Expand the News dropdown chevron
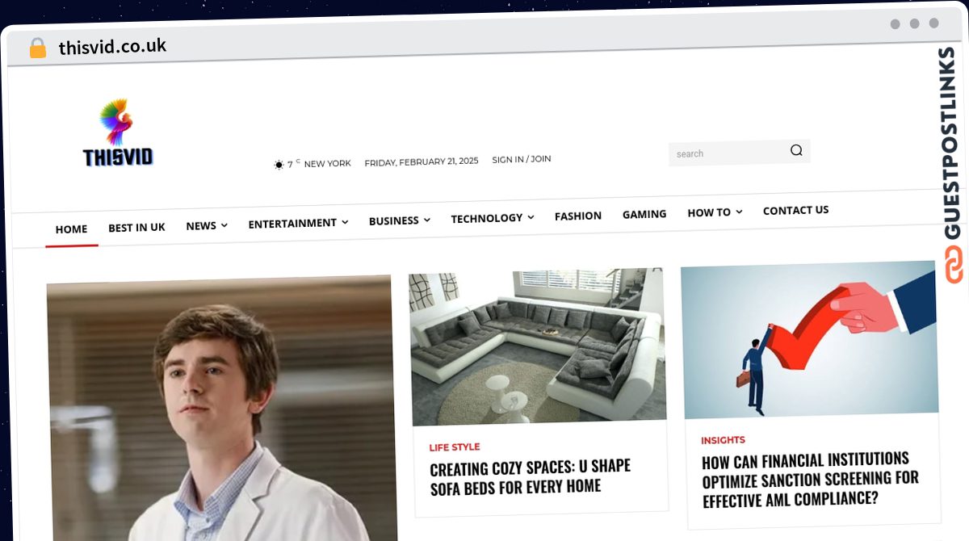The image size is (969, 541). 224,225
